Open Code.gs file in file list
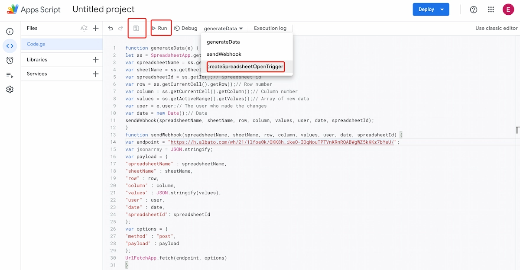The width and height of the screenshot is (520, 270). 36,44
